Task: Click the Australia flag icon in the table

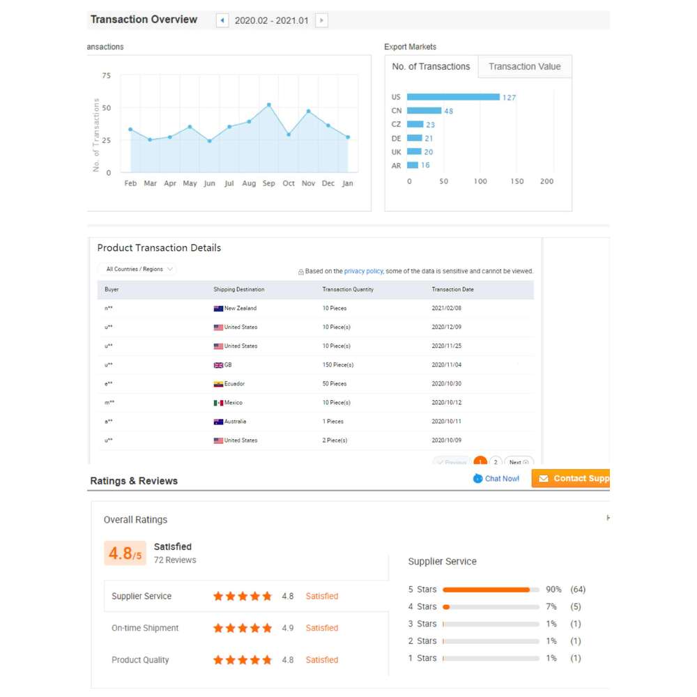Action: click(218, 422)
